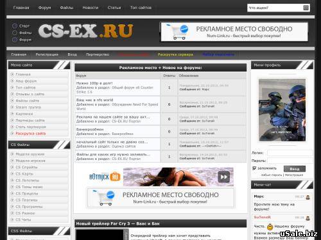Click the bullet icon beside 'CS Плагины'
The height and width of the screenshot is (240, 321).
[x=12, y=200]
